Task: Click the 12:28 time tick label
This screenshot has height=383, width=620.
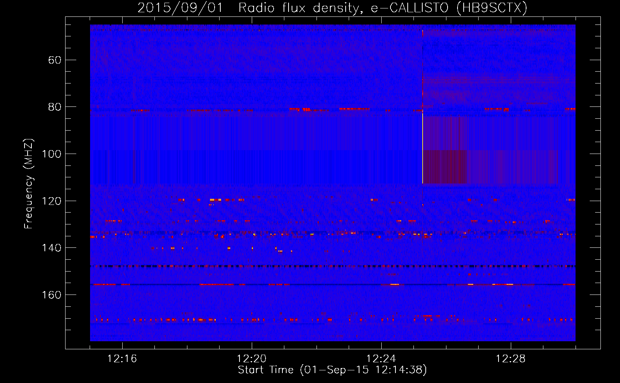Action: (x=511, y=359)
